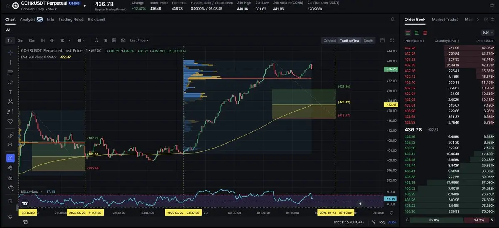Toggle Auto scale on chart
Screen dimensions: 499x228
392,222
